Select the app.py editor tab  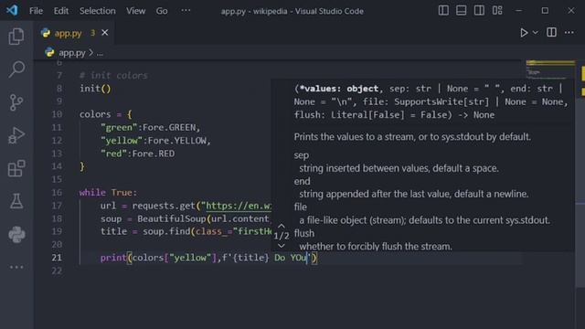point(74,33)
